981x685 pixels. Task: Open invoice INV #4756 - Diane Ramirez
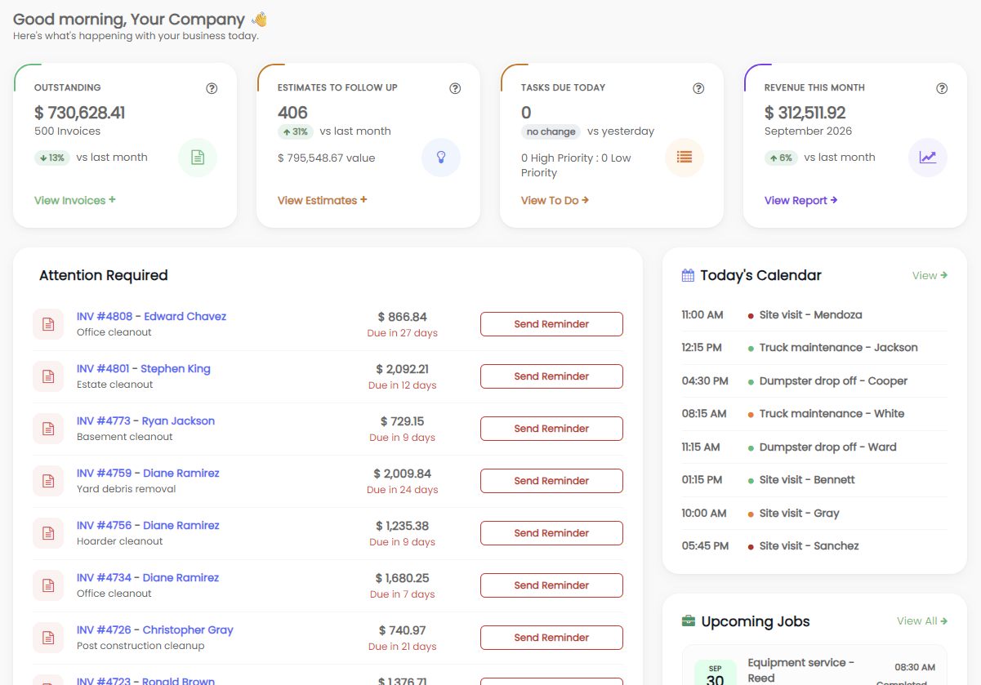tap(148, 526)
